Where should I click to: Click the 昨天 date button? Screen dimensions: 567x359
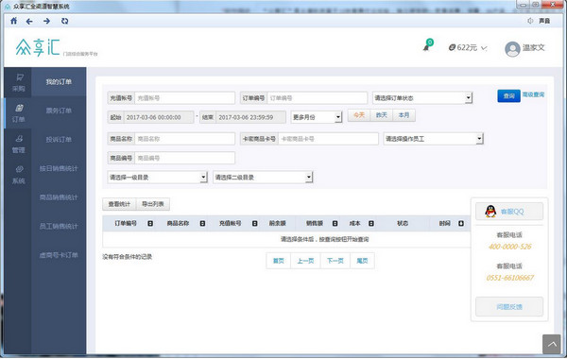(x=382, y=115)
